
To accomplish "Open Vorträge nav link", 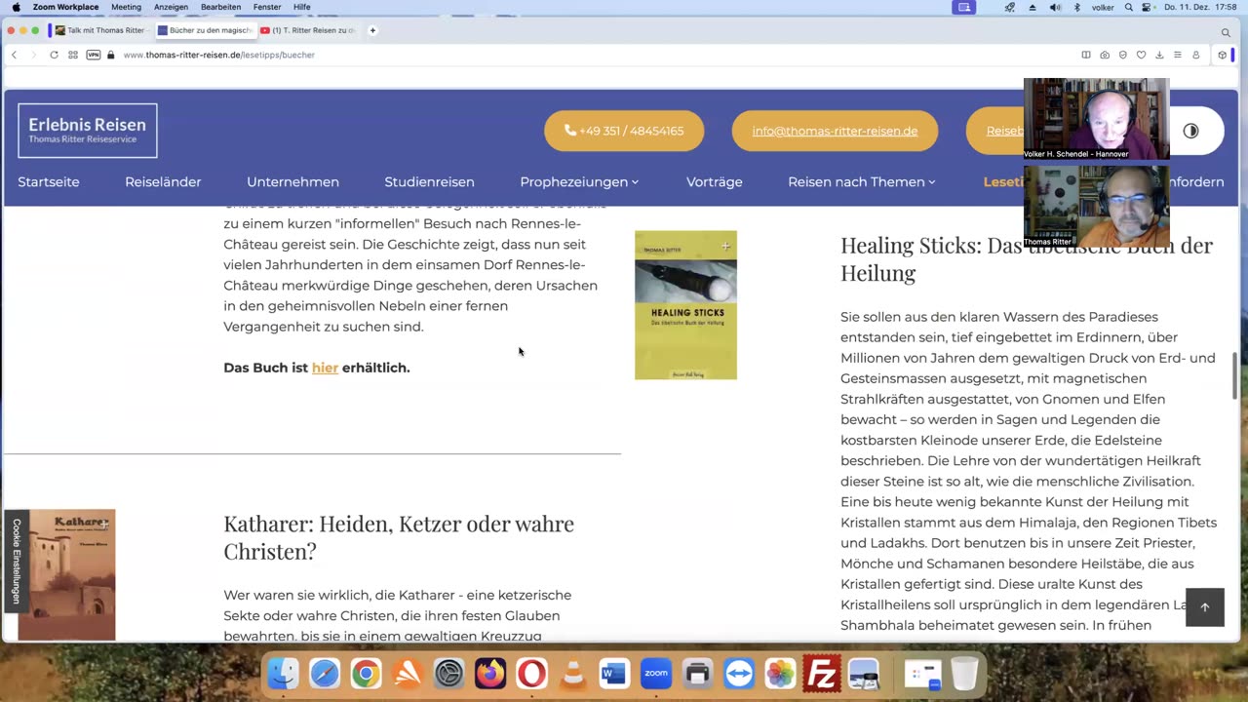I will point(714,181).
